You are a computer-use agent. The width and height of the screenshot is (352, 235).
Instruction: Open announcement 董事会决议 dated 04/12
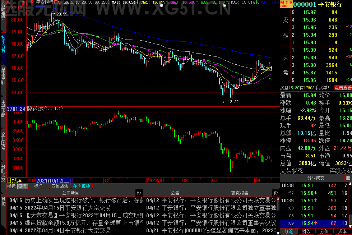[211, 223]
